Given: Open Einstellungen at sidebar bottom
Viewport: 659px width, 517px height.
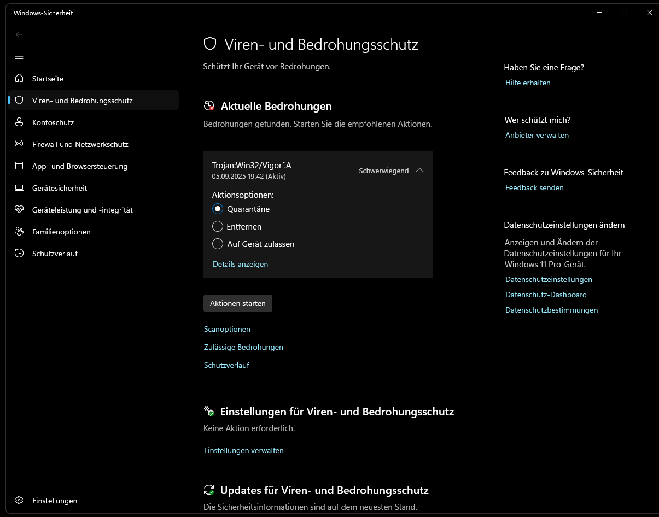Looking at the screenshot, I should click(x=94, y=501).
